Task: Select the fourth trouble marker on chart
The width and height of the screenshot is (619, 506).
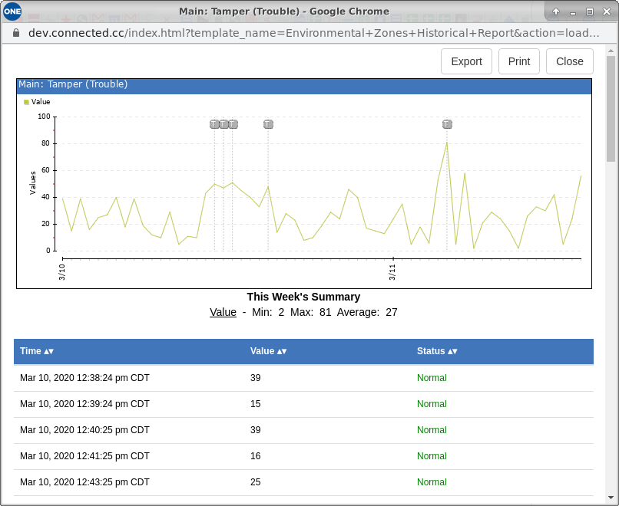Action: [268, 124]
